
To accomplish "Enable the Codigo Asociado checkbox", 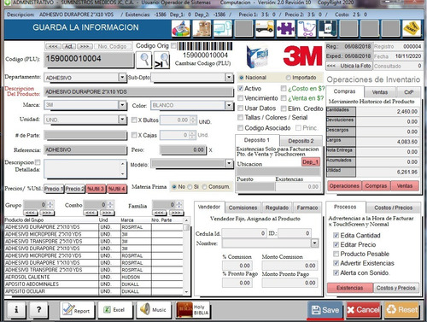I will 241,128.
